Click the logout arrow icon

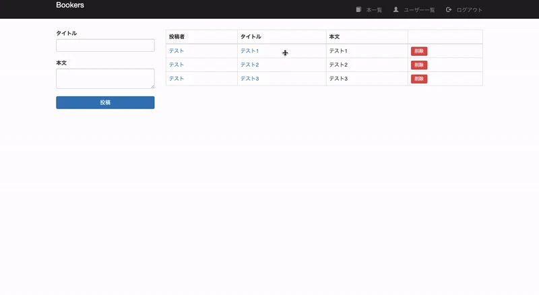click(449, 9)
